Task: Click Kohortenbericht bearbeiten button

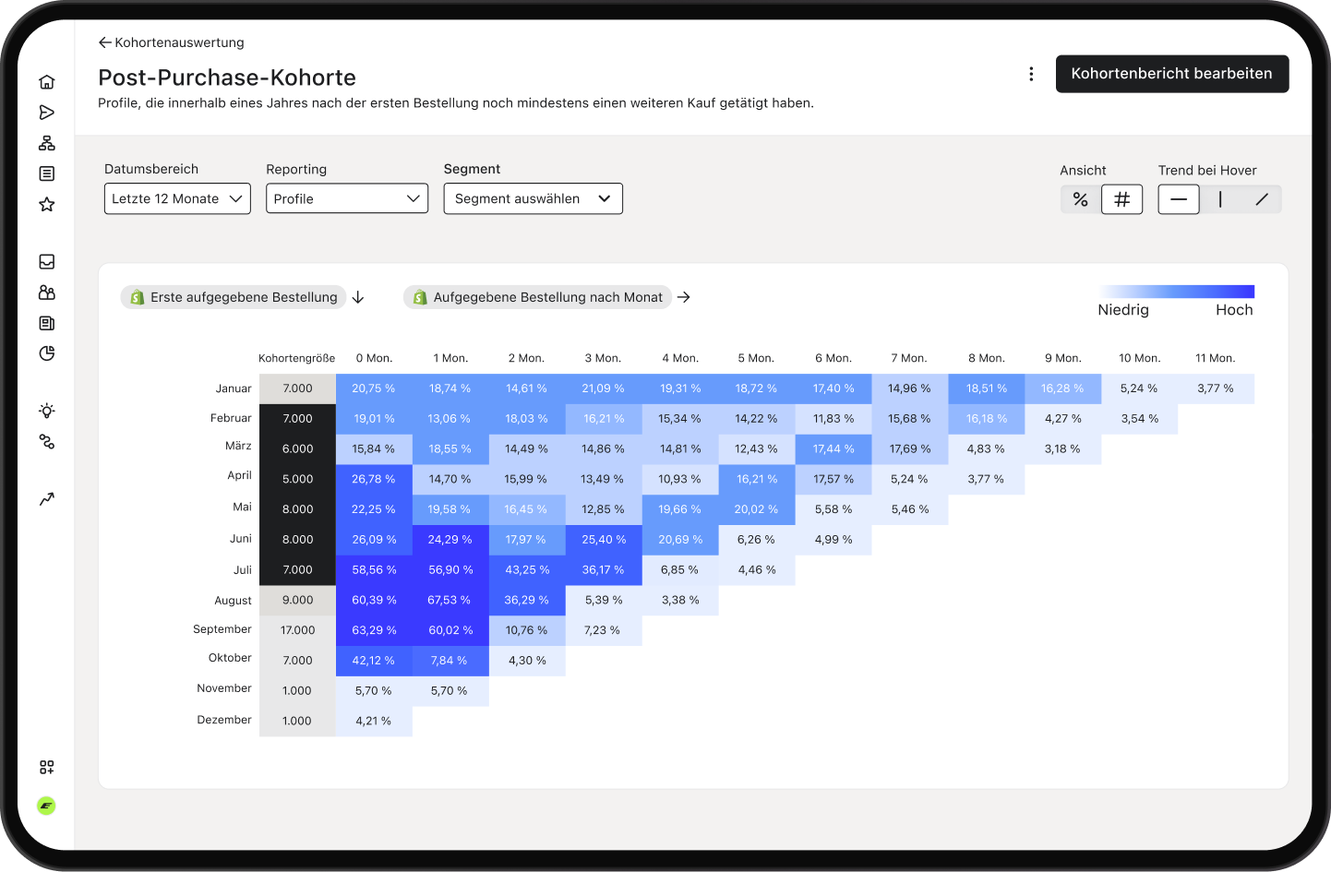Action: [x=1172, y=74]
